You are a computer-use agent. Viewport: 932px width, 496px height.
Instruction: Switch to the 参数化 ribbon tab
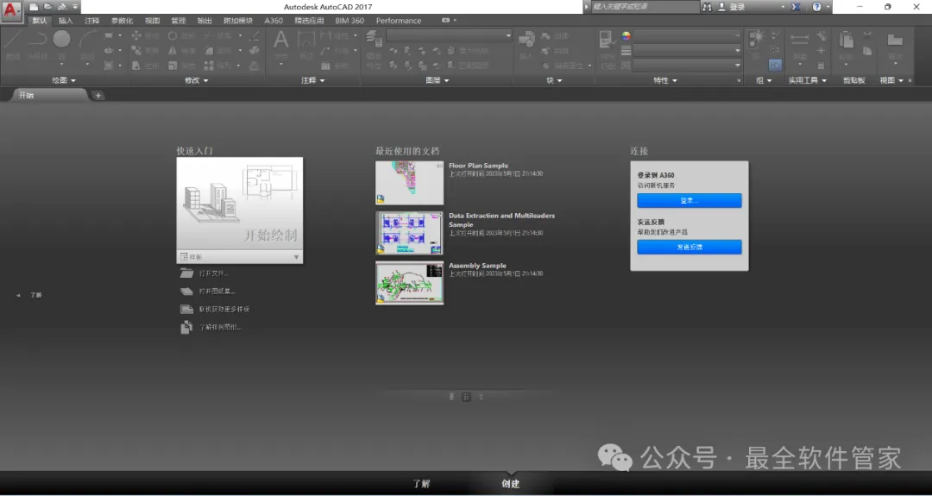point(122,20)
